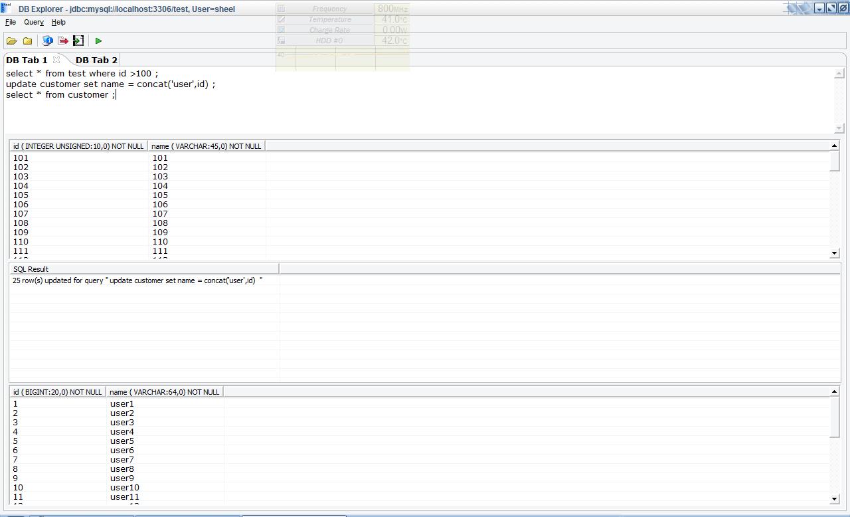The width and height of the screenshot is (850, 517).
Task: Click the red arrow export toolbar icon
Action: pos(63,41)
